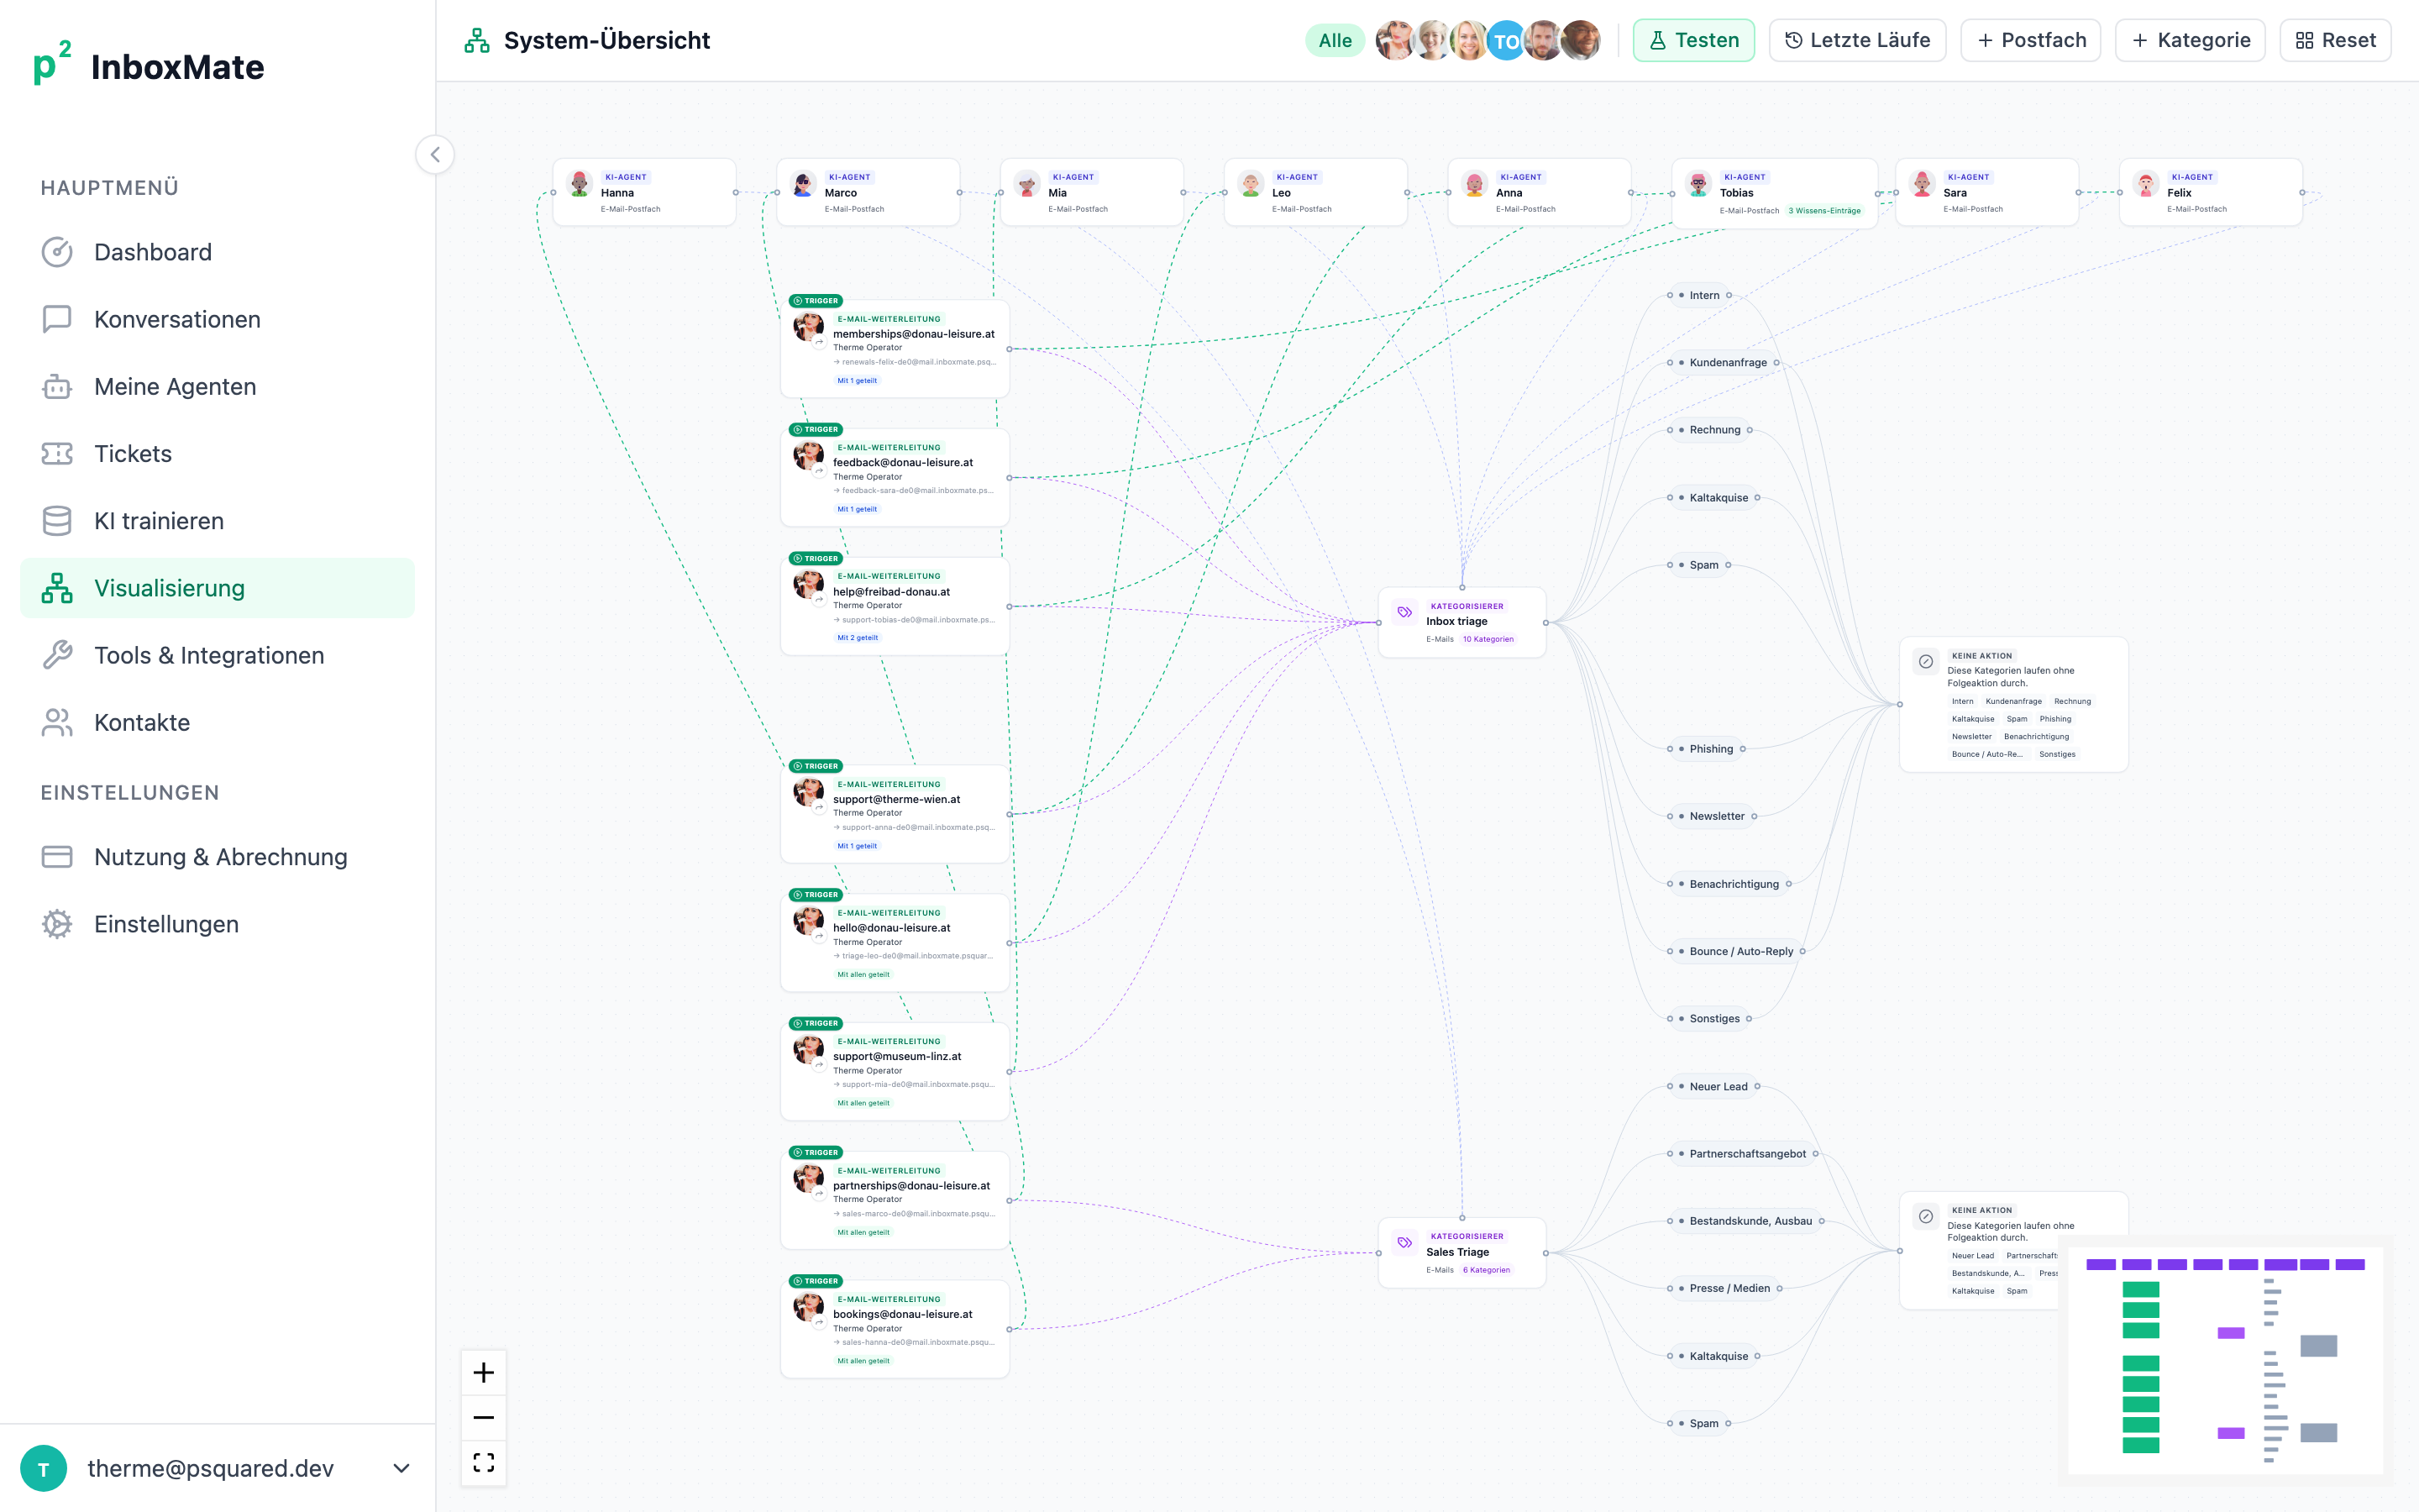Click the Visualisierung sidebar icon

[x=57, y=588]
